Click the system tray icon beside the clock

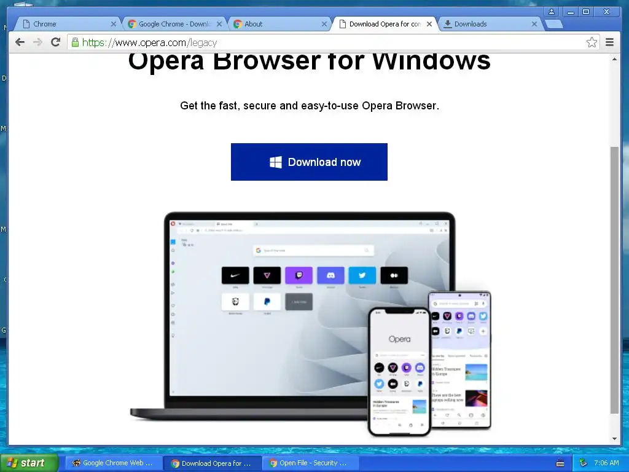point(583,463)
